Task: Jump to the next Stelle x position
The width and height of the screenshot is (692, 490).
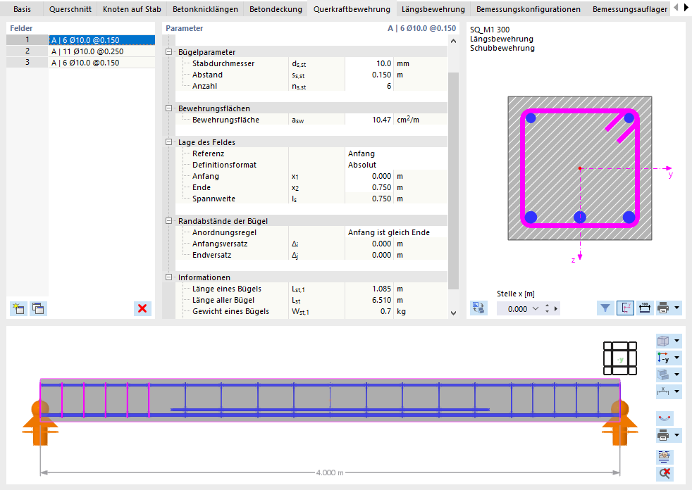Action: click(x=556, y=309)
